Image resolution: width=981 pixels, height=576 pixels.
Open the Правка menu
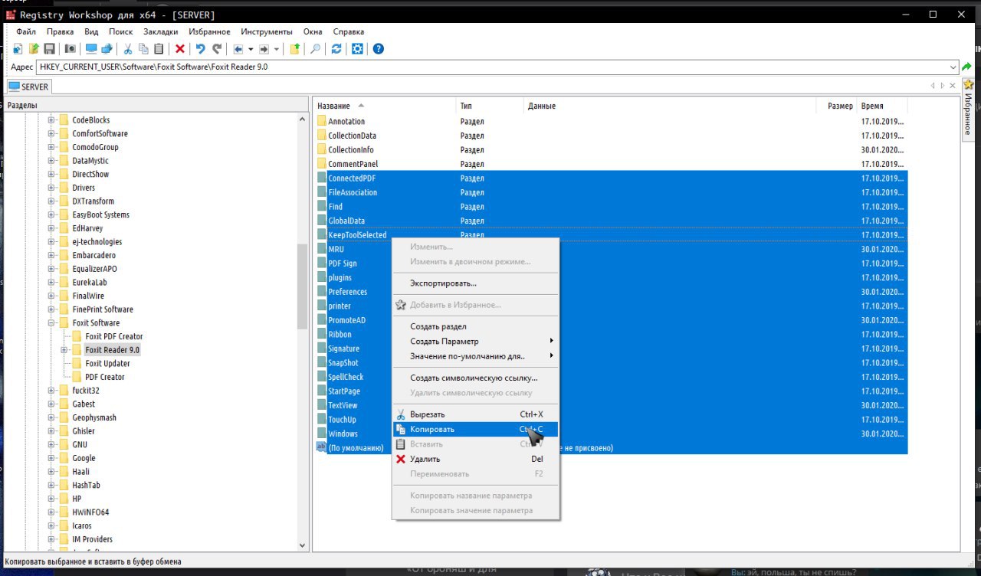(x=60, y=31)
